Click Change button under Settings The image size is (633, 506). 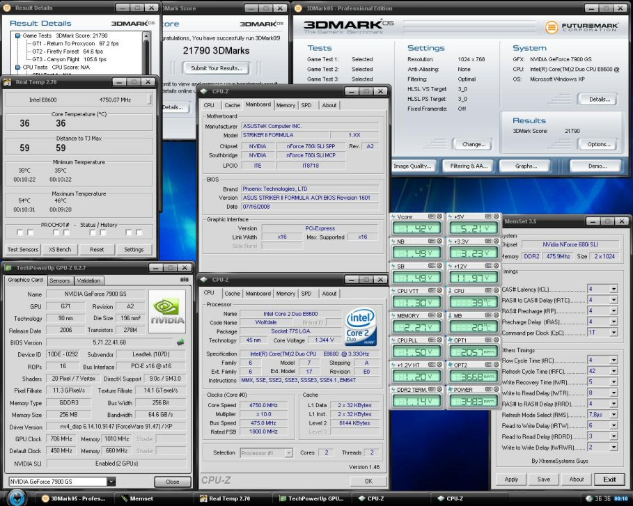pos(474,145)
